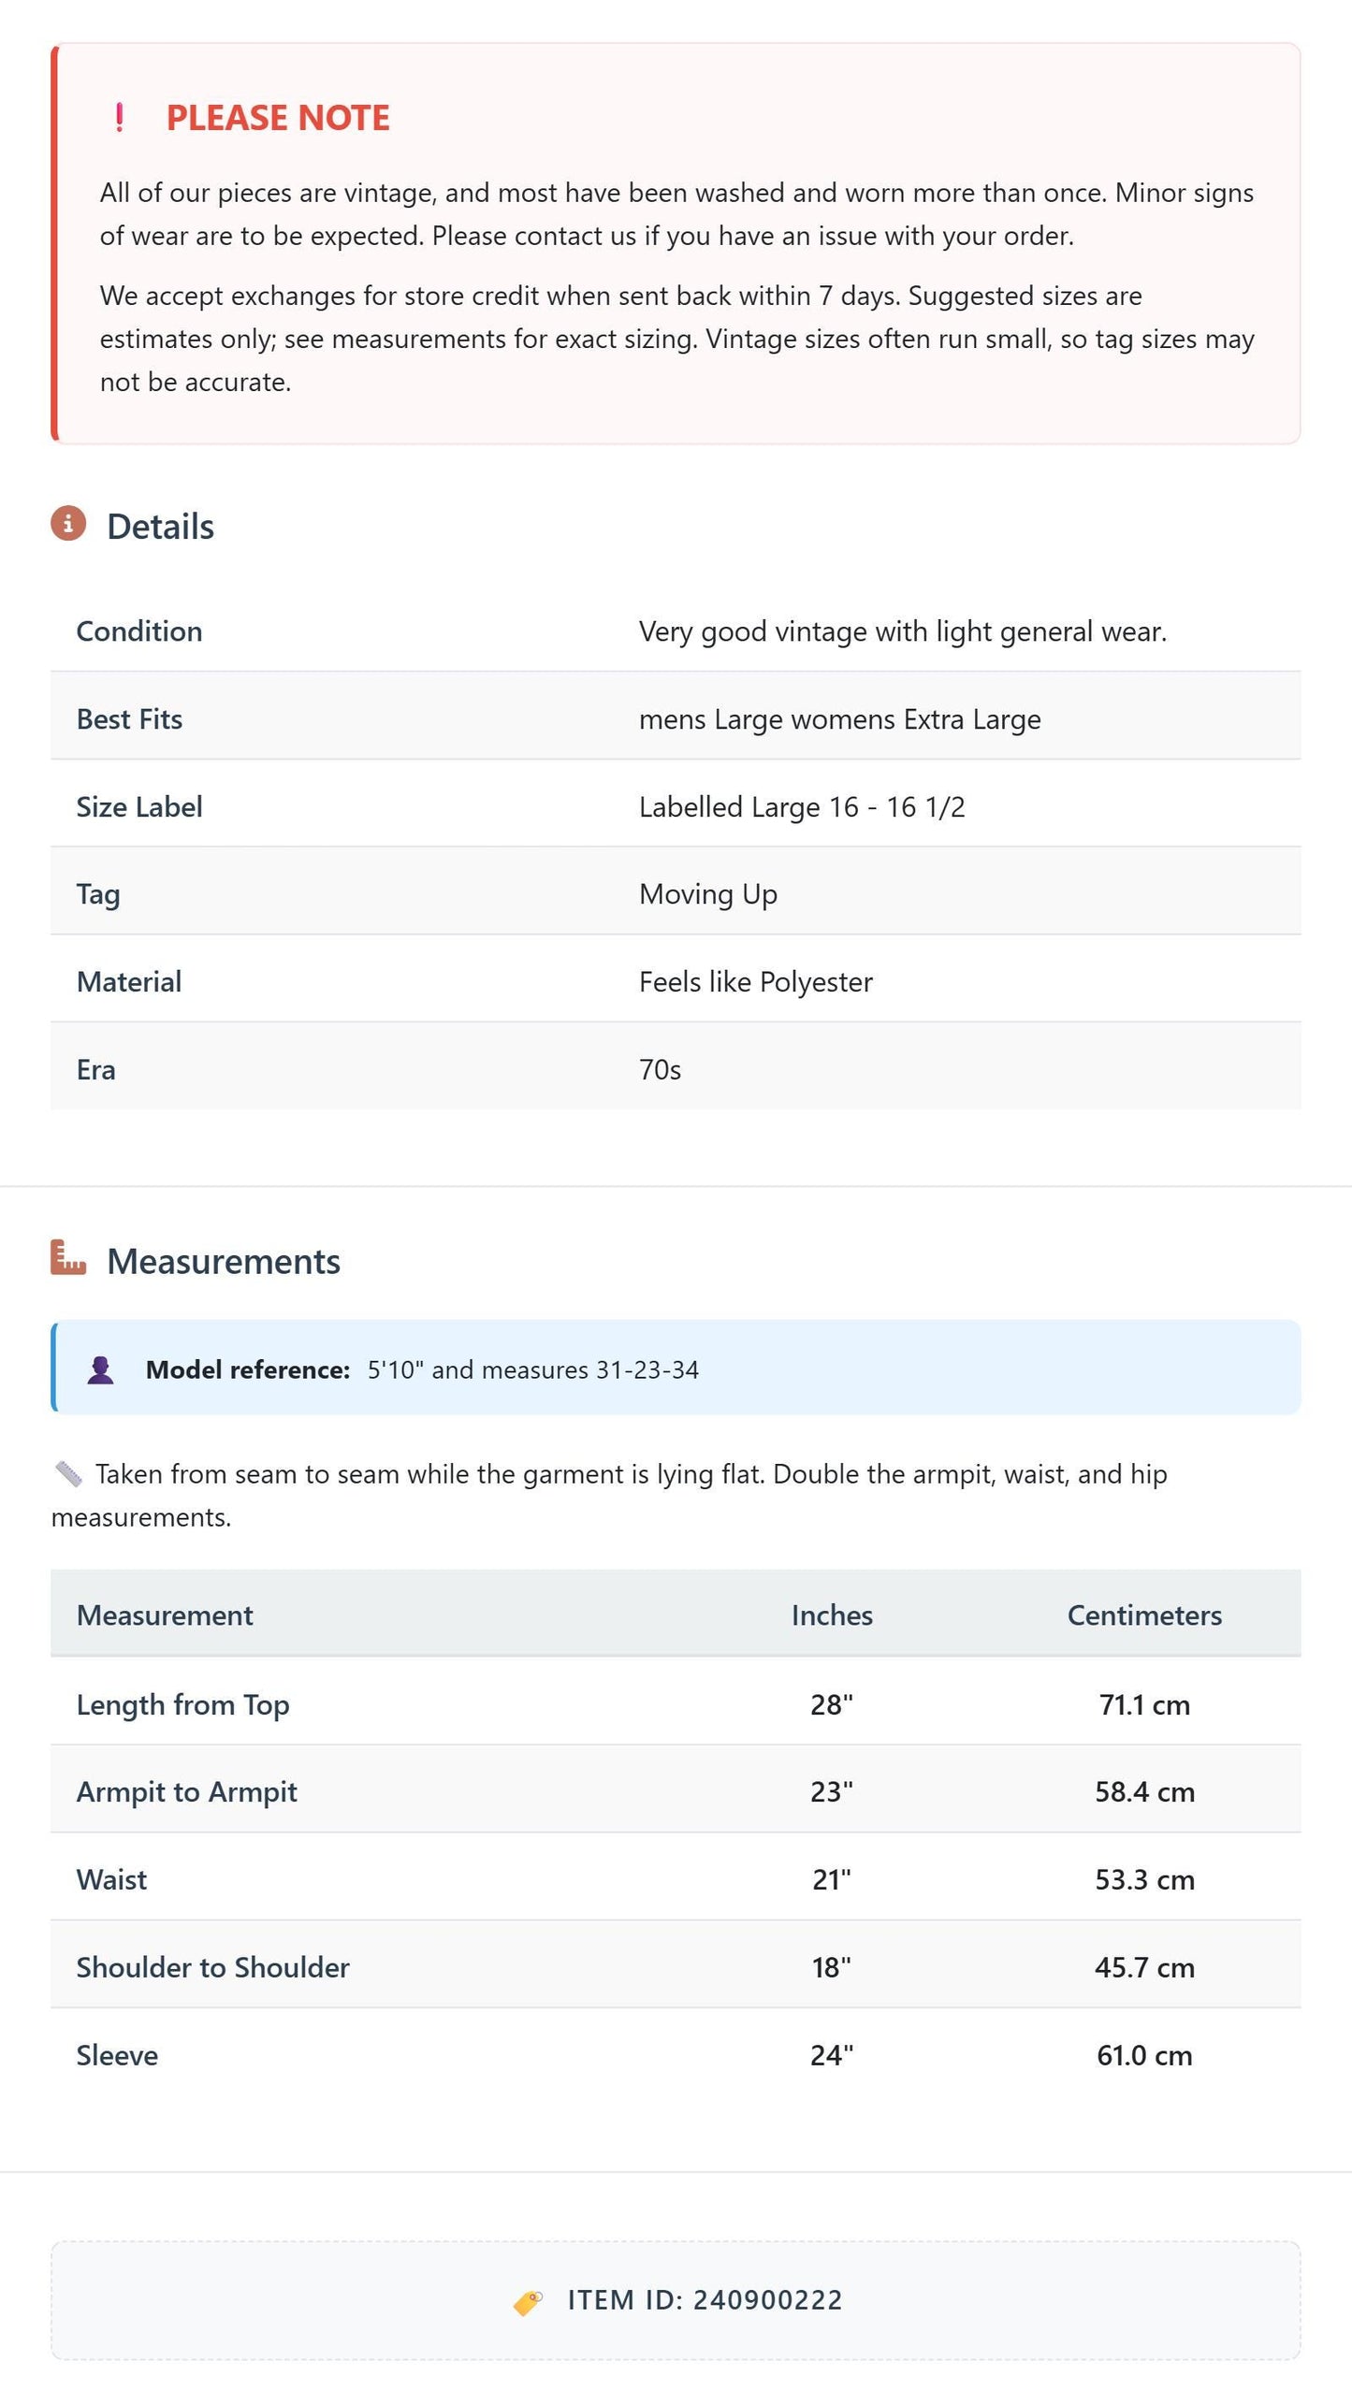Click the Sleeve 61.0 cm value

tap(1144, 2055)
